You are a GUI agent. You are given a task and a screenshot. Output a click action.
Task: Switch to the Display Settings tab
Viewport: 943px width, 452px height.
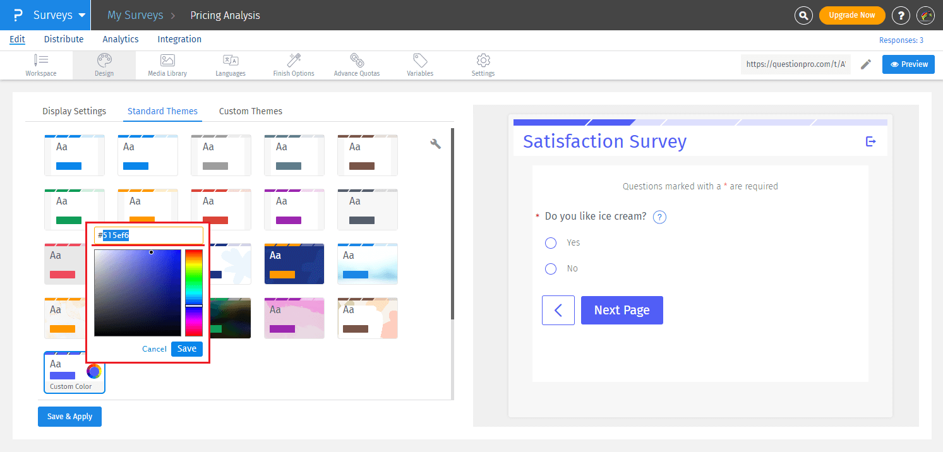[x=74, y=111]
